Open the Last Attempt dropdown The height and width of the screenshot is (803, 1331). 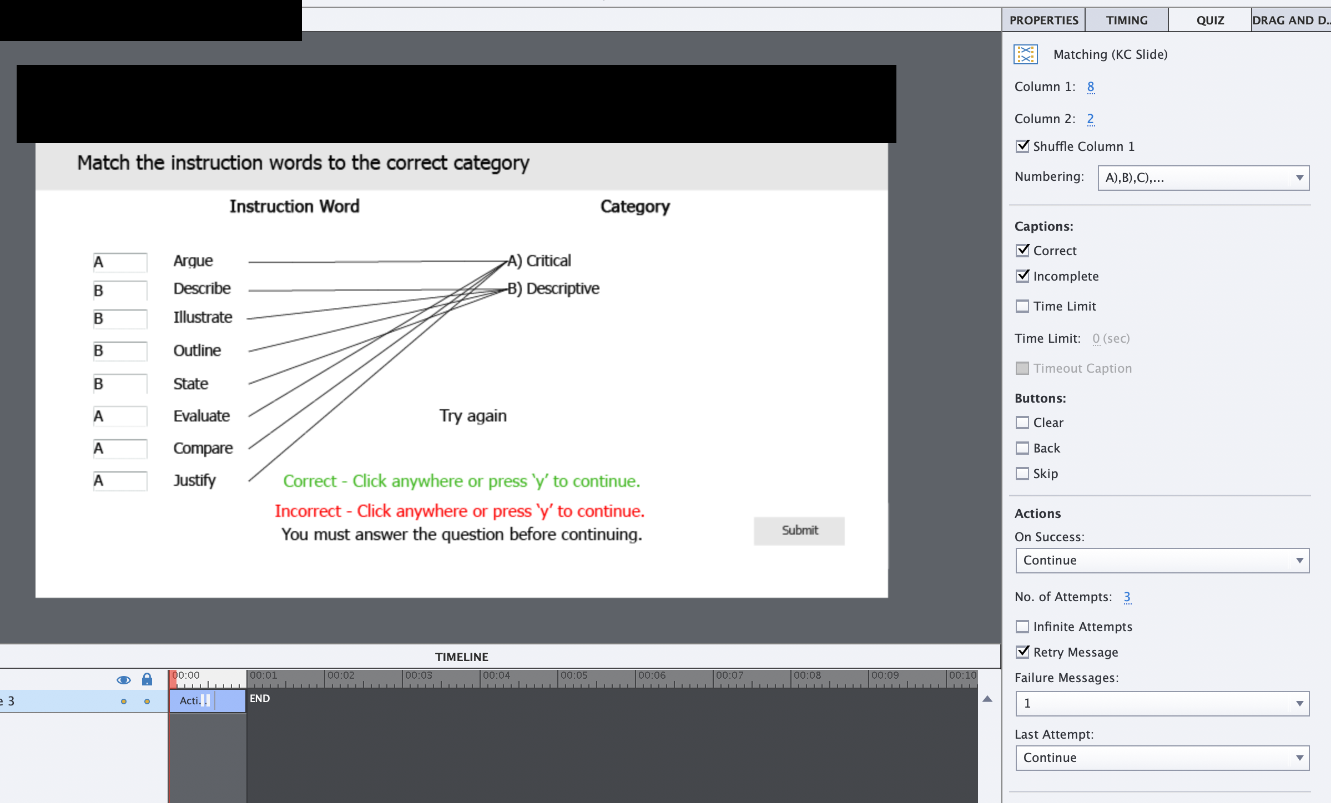pyautogui.click(x=1162, y=758)
